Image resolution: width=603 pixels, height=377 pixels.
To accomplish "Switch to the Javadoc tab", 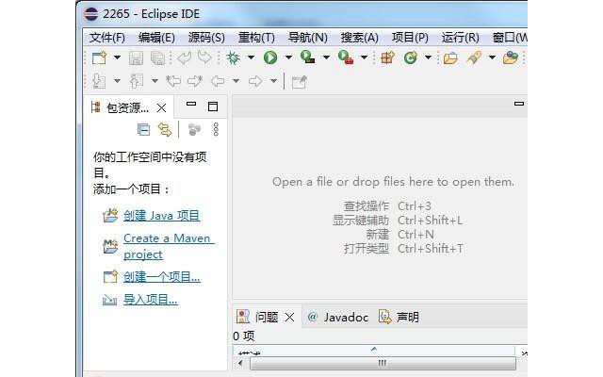I will pyautogui.click(x=337, y=317).
